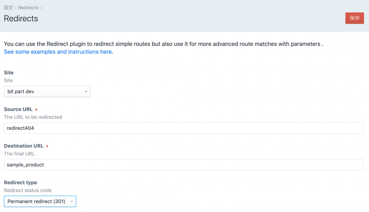The height and width of the screenshot is (212, 369).
Task: Click the red asterisk beside Source URL
Action: (x=36, y=110)
